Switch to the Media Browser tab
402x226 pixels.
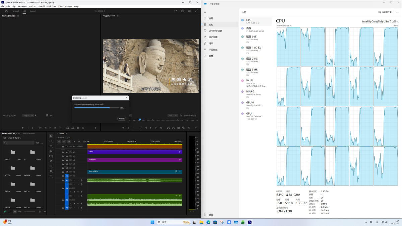point(29,133)
